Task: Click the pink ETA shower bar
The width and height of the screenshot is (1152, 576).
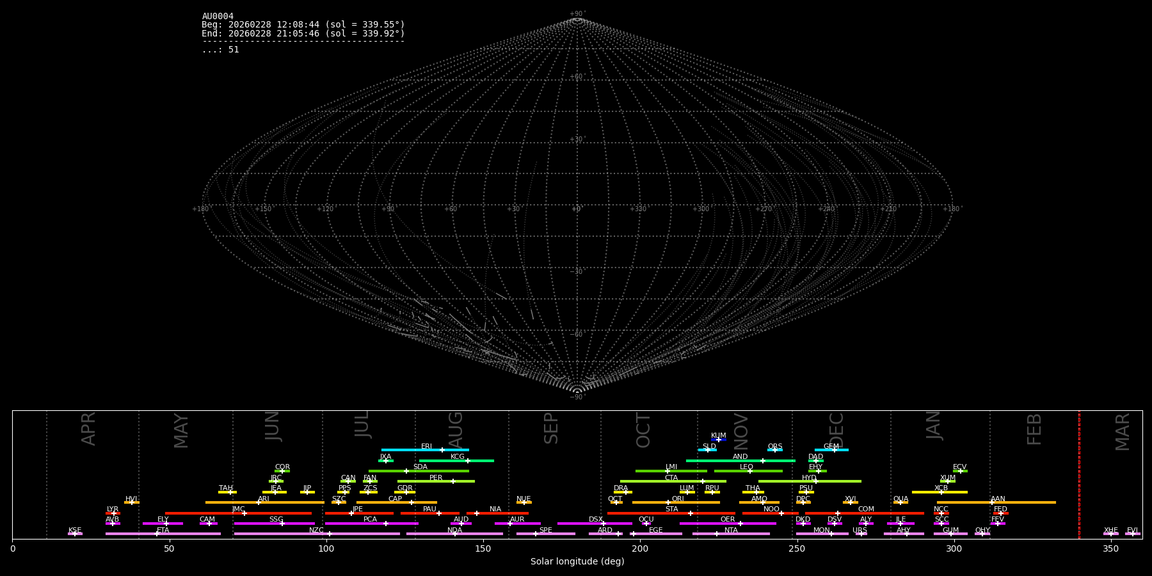Action: tap(163, 534)
